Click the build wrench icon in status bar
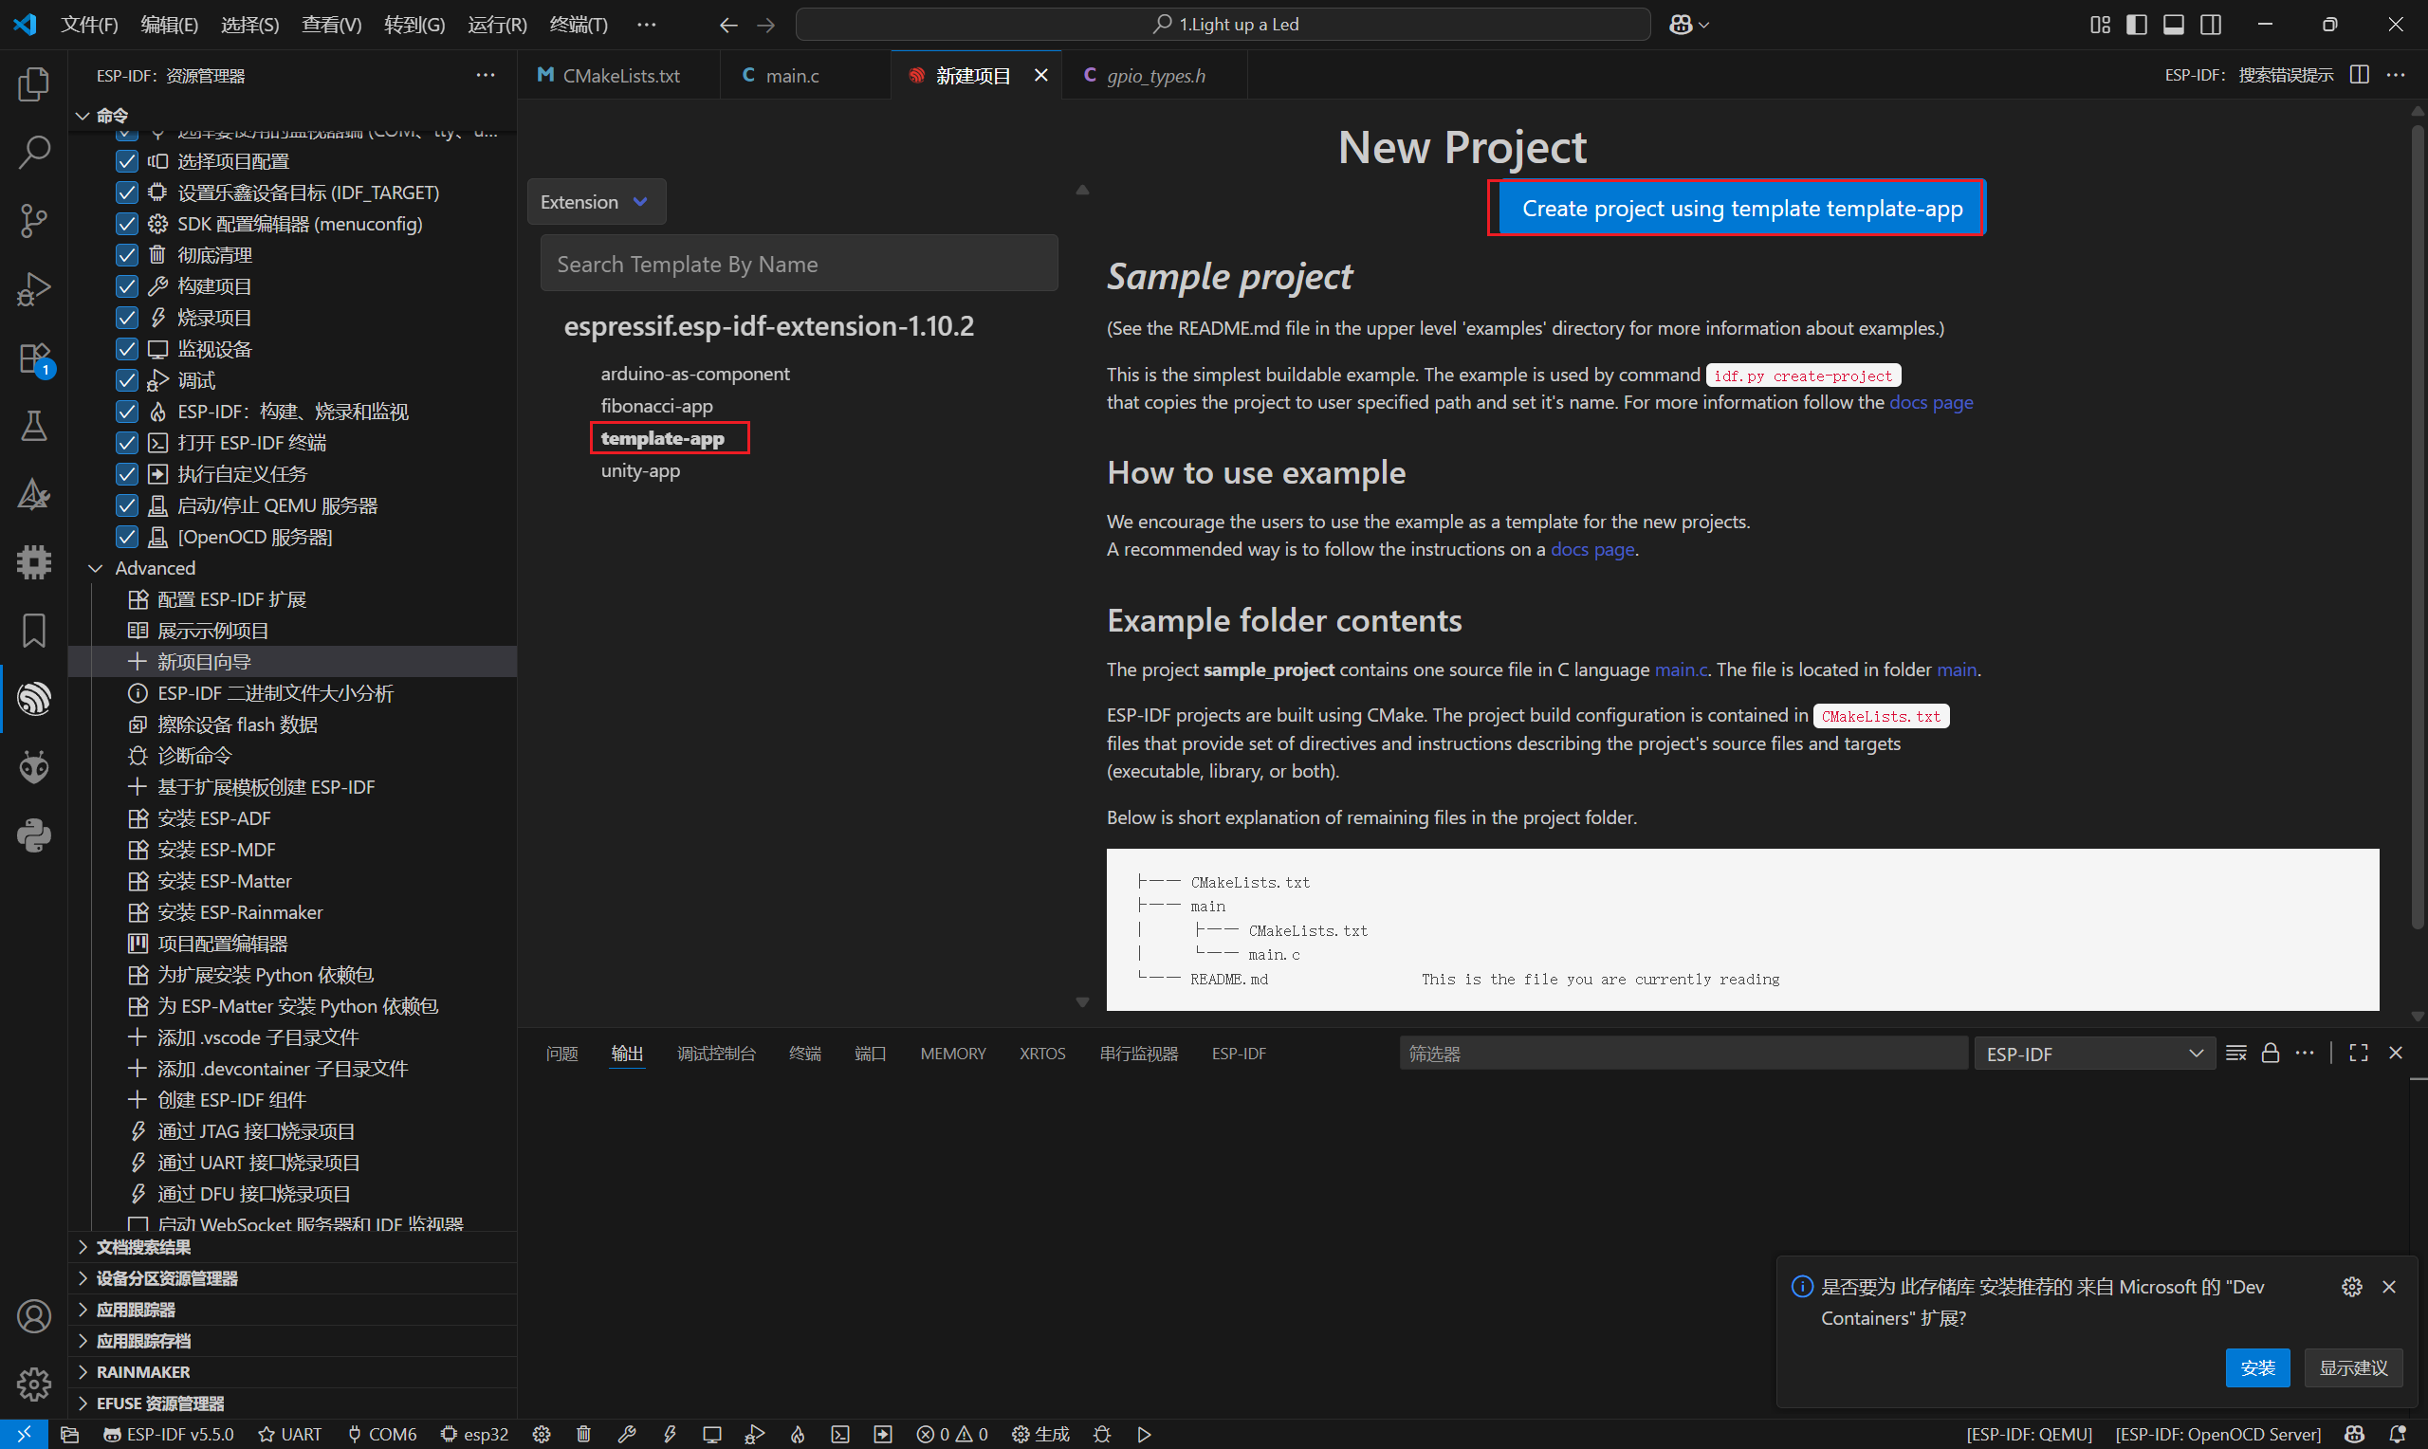 pyautogui.click(x=627, y=1434)
